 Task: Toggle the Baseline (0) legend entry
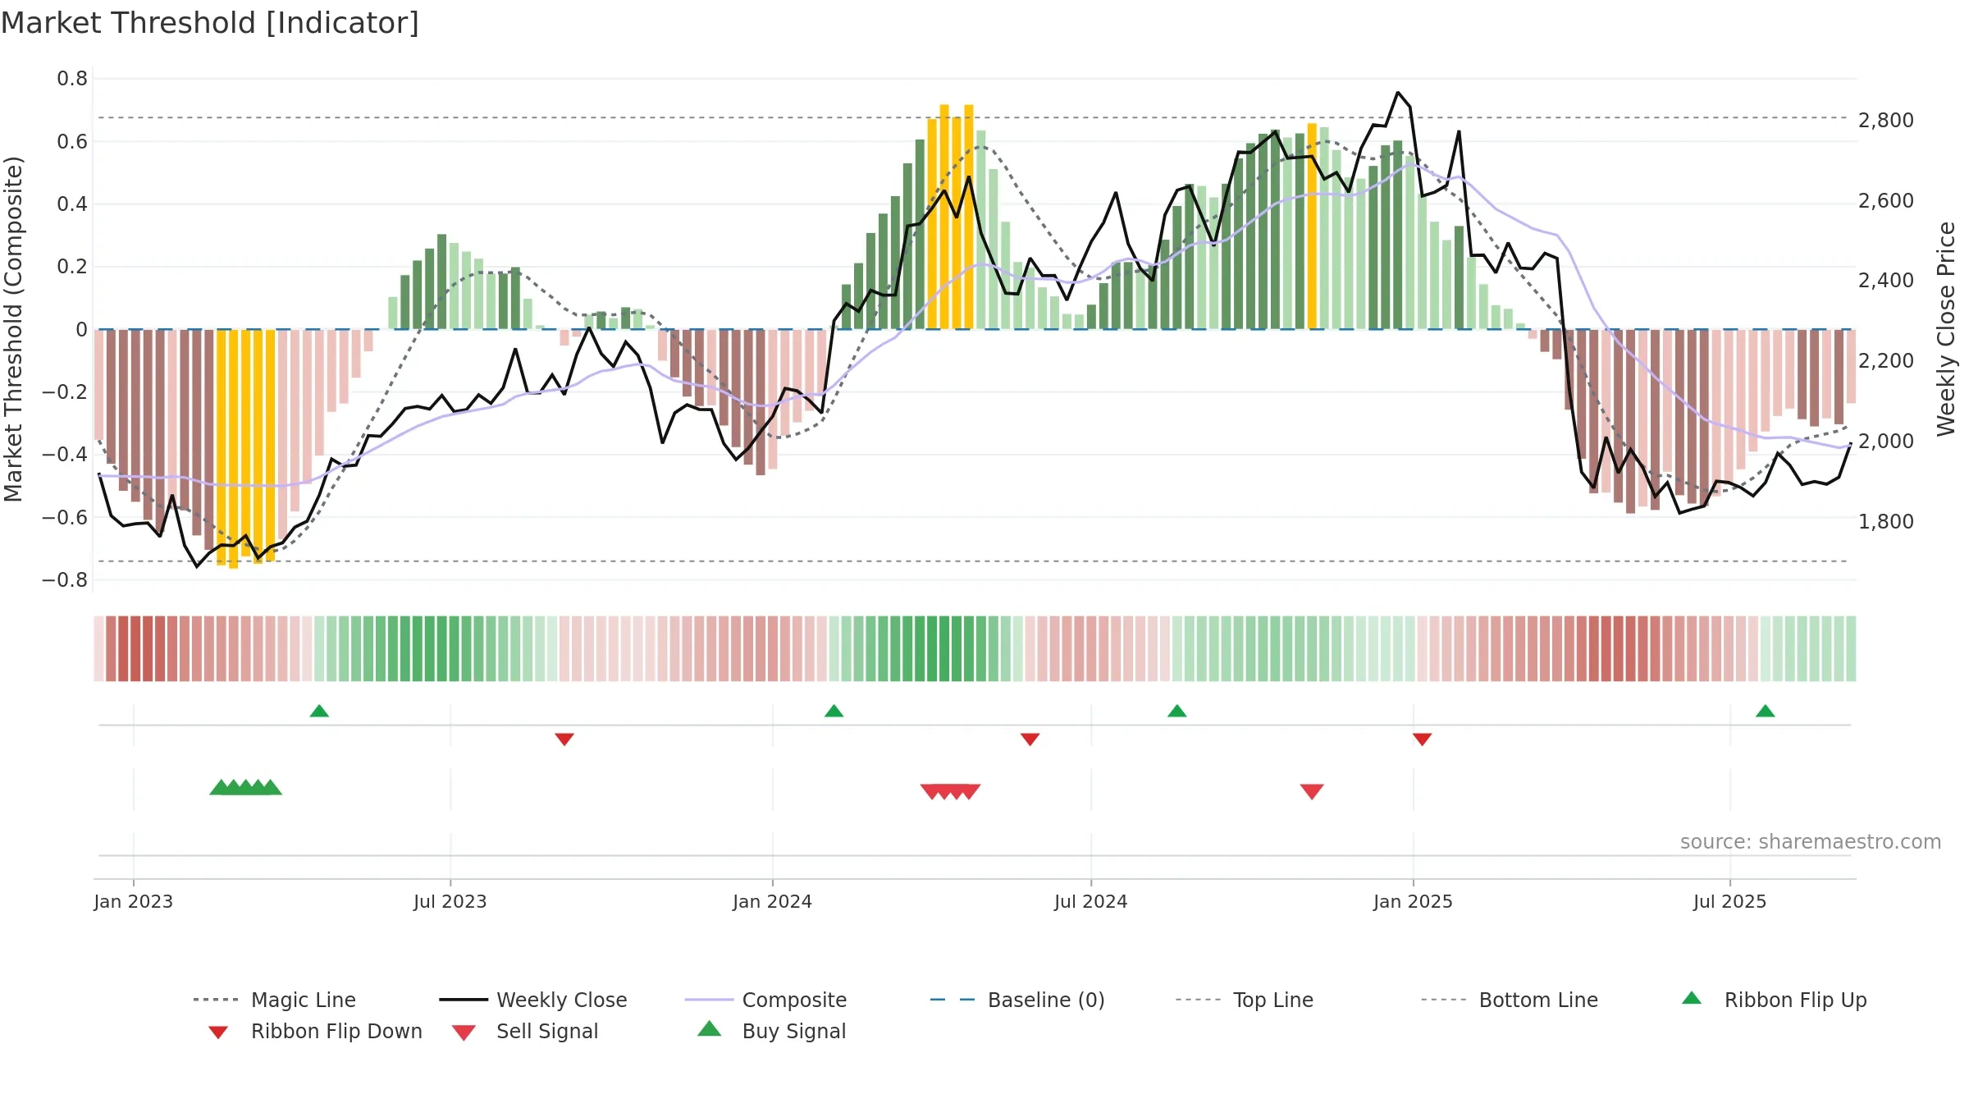pos(1017,1000)
